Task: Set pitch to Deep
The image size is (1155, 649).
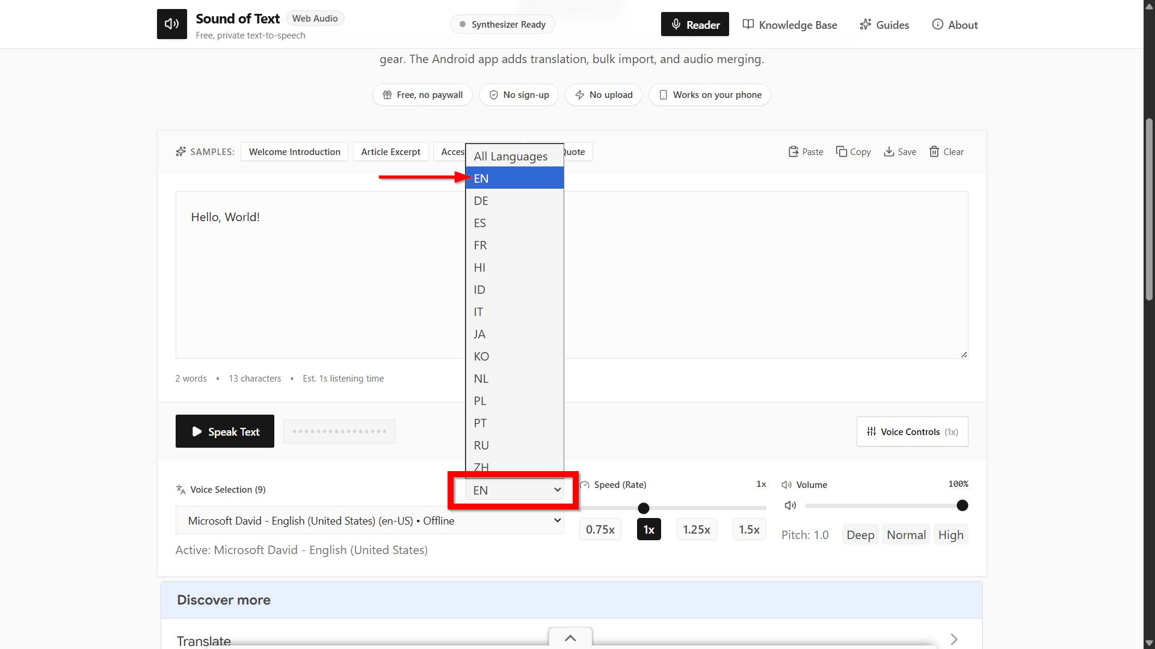Action: point(860,535)
